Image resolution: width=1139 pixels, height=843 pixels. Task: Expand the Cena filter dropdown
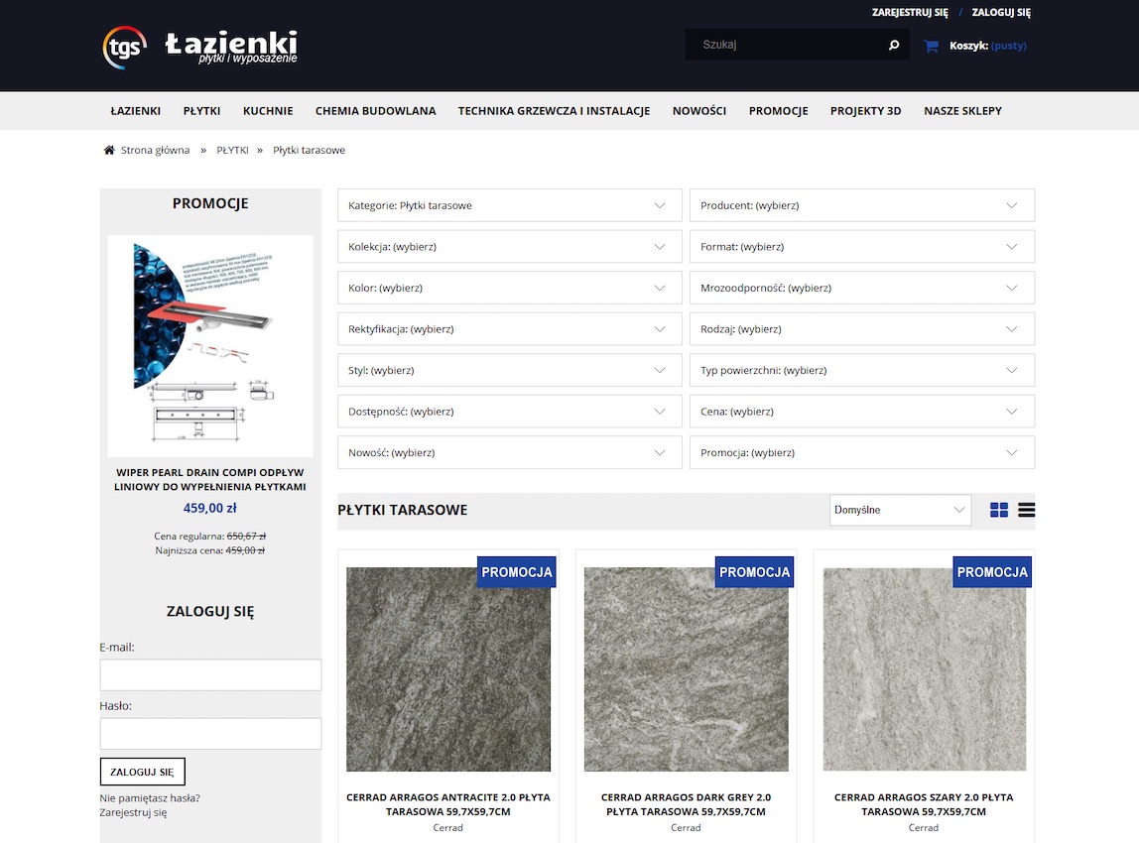click(861, 411)
